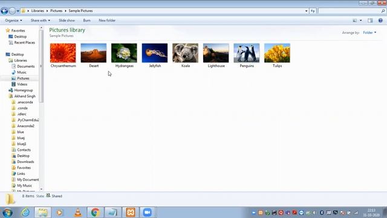Click the Forward navigation arrow button
The width and height of the screenshot is (387, 218).
coord(12,11)
